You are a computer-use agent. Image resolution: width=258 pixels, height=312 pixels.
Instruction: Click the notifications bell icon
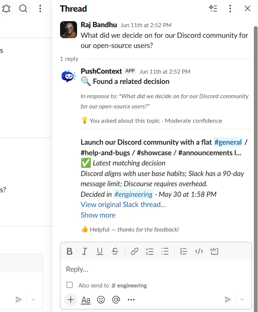click(x=6, y=9)
